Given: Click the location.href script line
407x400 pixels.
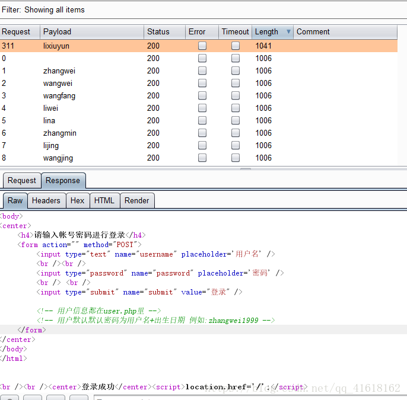Looking at the screenshot, I should point(154,387).
